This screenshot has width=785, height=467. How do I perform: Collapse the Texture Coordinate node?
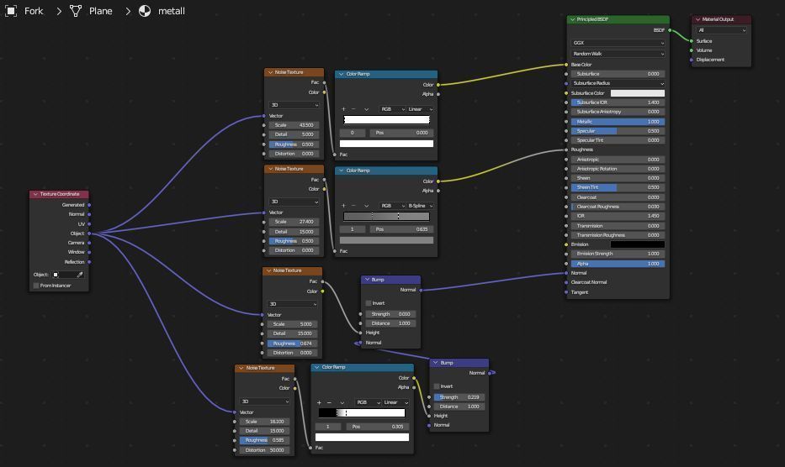[x=35, y=194]
